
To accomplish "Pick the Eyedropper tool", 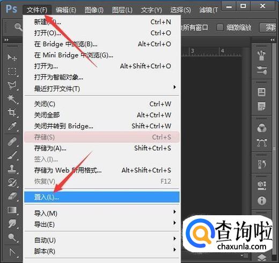I will point(12,126).
